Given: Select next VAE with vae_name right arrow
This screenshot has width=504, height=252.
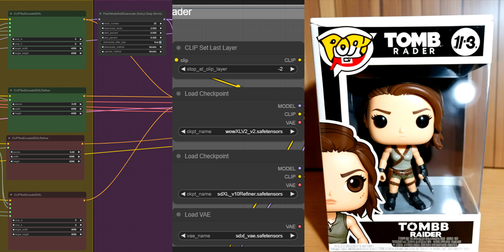Looking at the screenshot, I should 292,235.
